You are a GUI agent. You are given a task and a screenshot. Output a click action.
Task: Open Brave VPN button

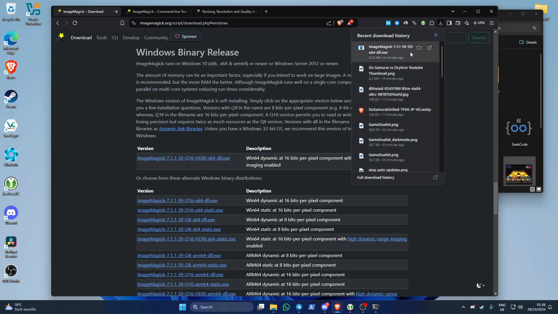tap(479, 23)
